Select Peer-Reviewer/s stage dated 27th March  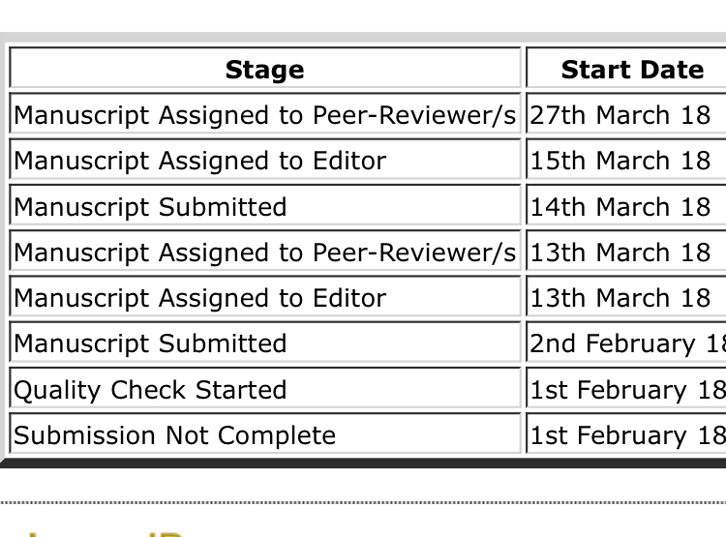coord(264,115)
